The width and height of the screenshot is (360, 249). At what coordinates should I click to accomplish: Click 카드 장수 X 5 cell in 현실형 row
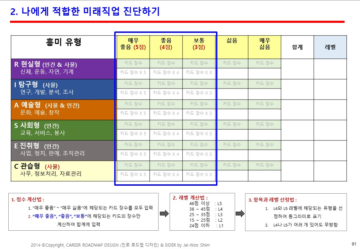[x=133, y=73]
